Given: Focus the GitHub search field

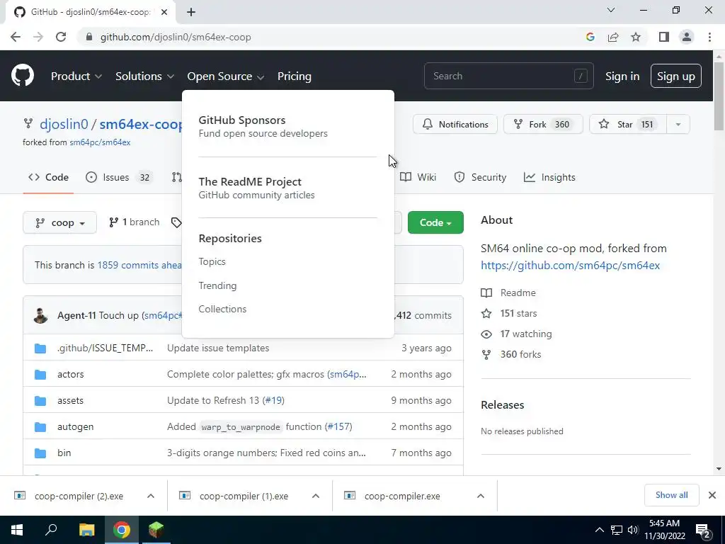Looking at the screenshot, I should pos(508,76).
